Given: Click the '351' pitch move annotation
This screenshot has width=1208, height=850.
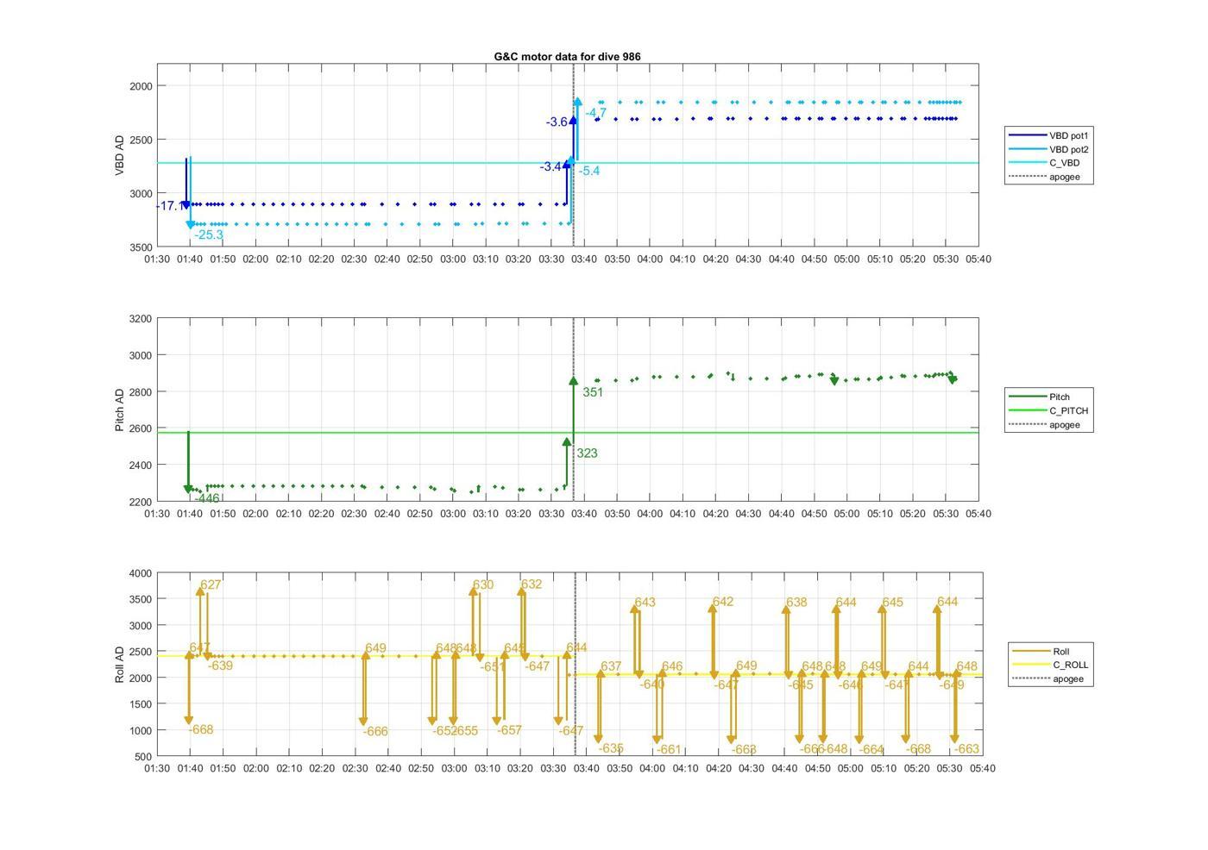Looking at the screenshot, I should point(593,392).
